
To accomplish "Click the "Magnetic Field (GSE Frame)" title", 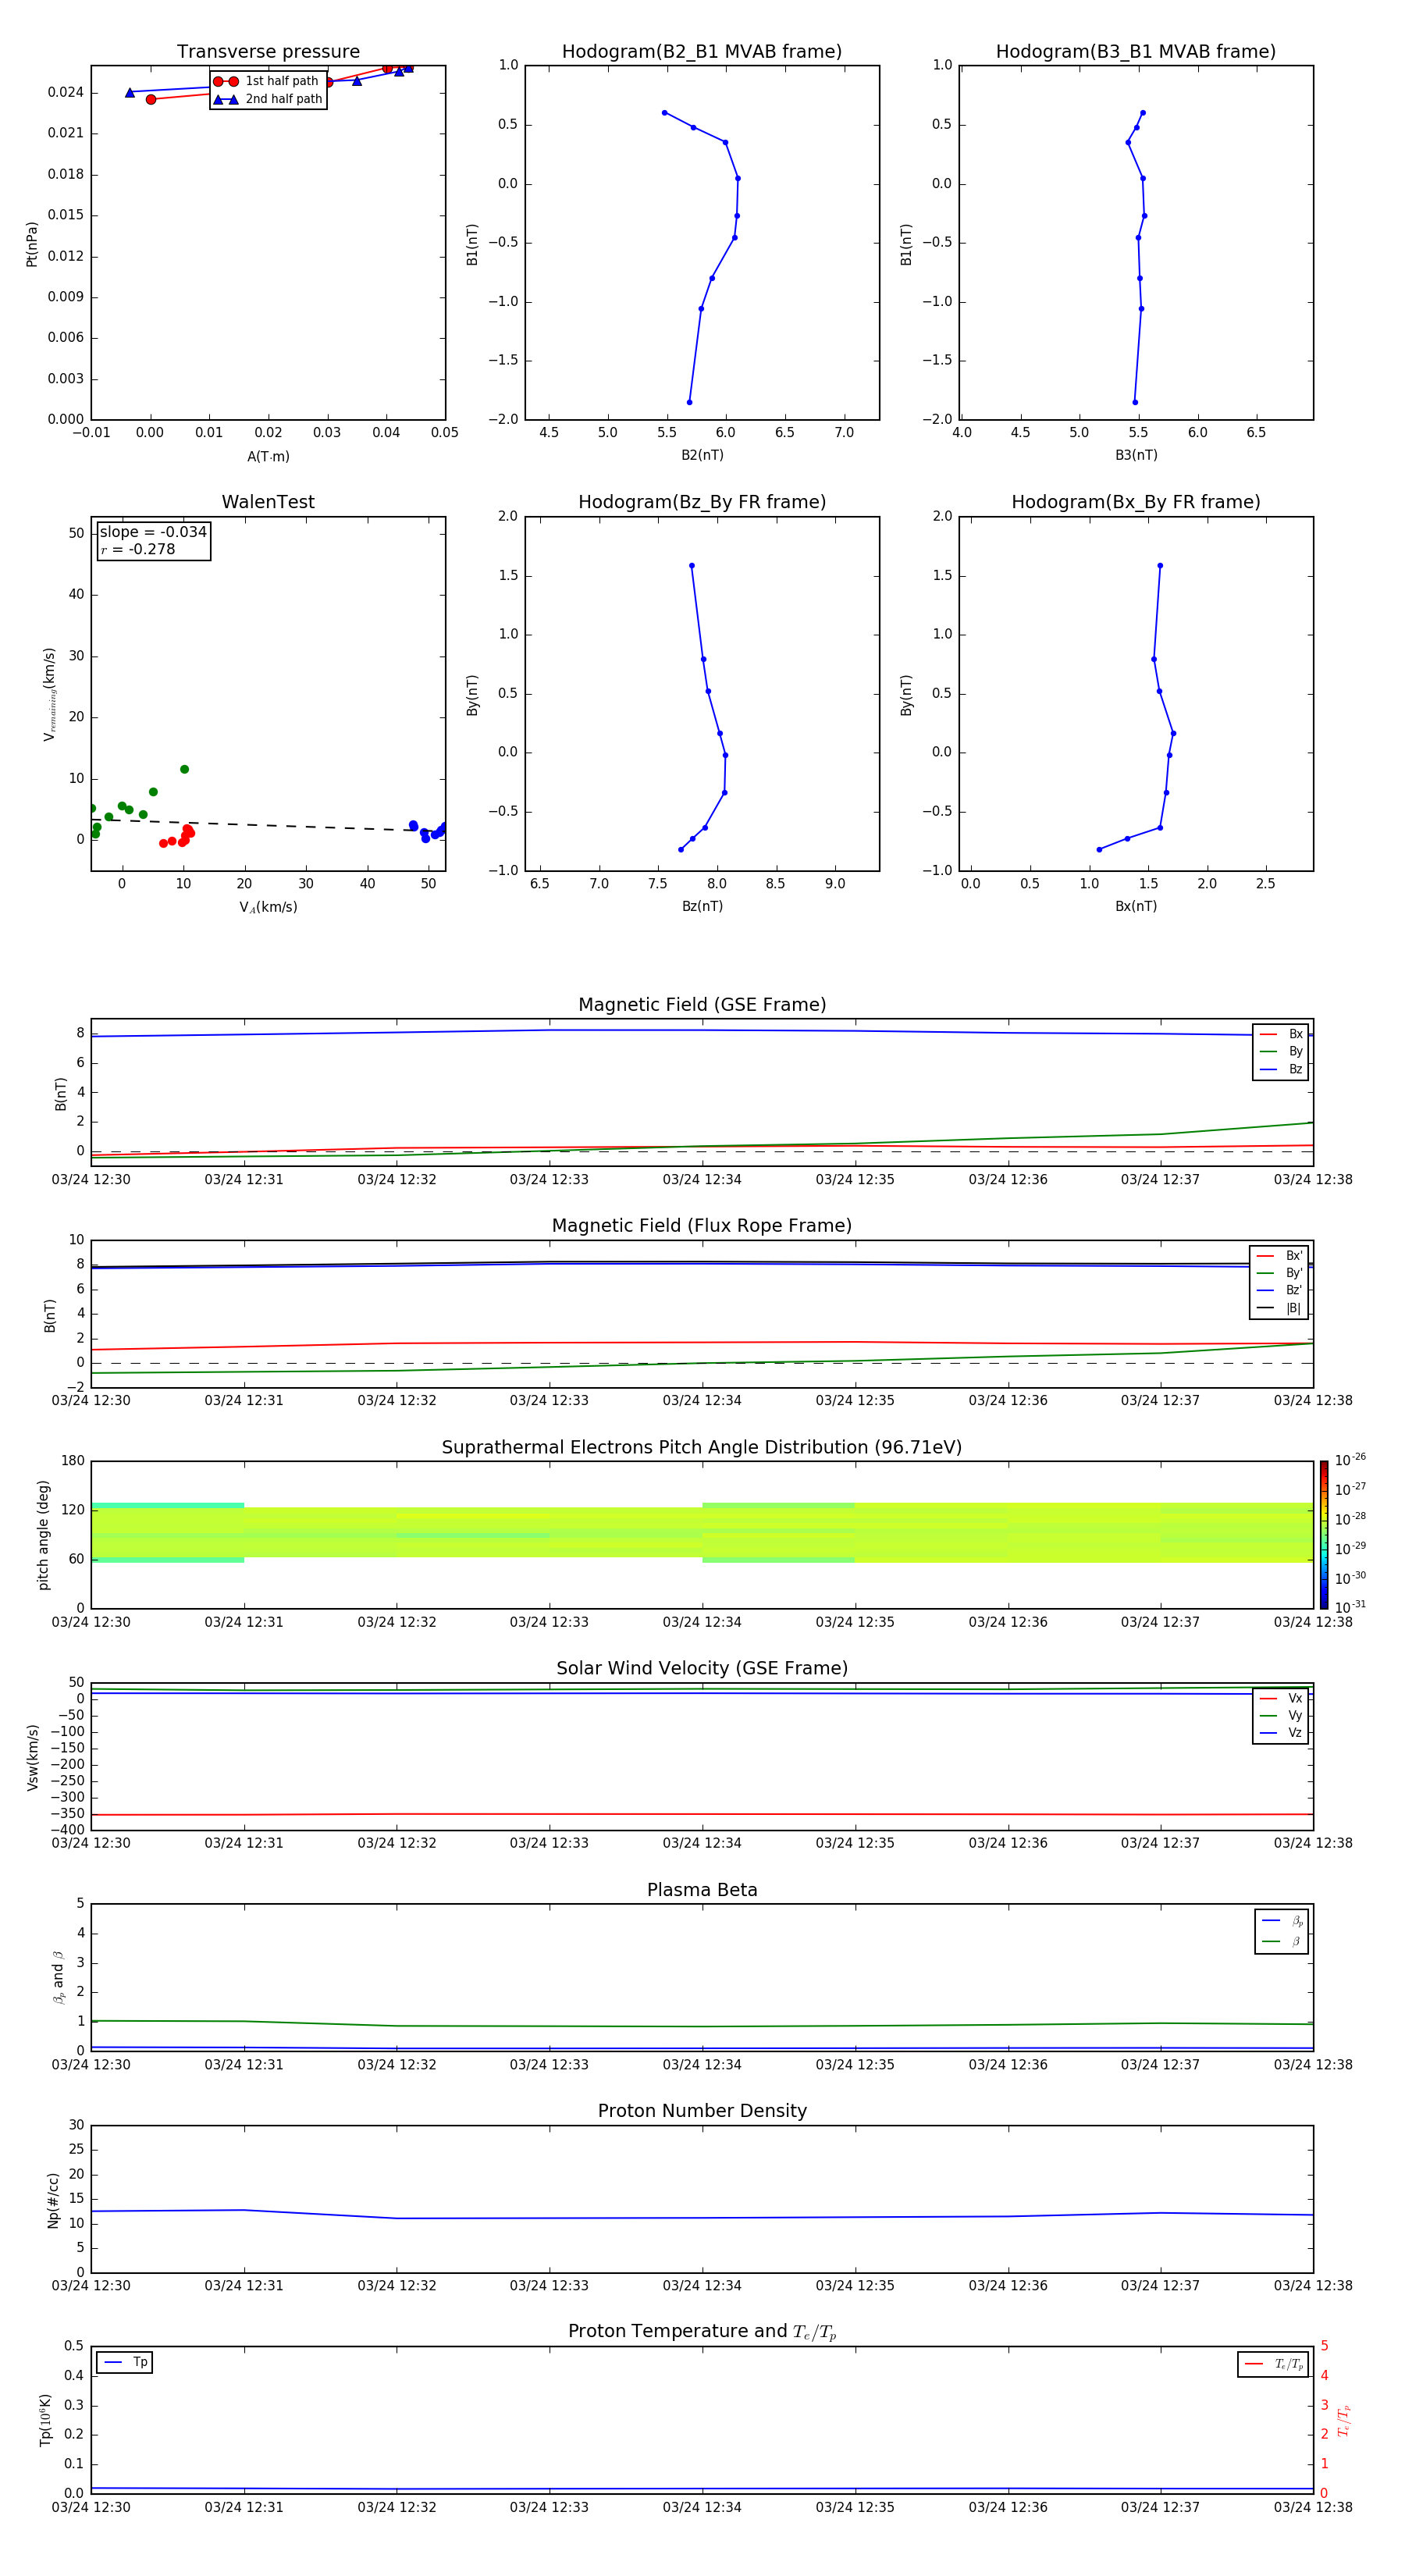I will click(x=702, y=1005).
